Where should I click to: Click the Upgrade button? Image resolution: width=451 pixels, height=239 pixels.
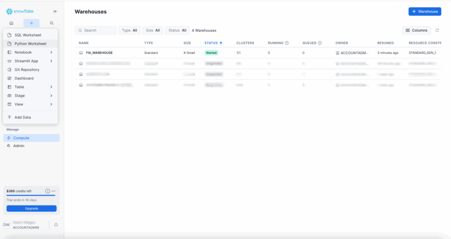[x=31, y=208]
